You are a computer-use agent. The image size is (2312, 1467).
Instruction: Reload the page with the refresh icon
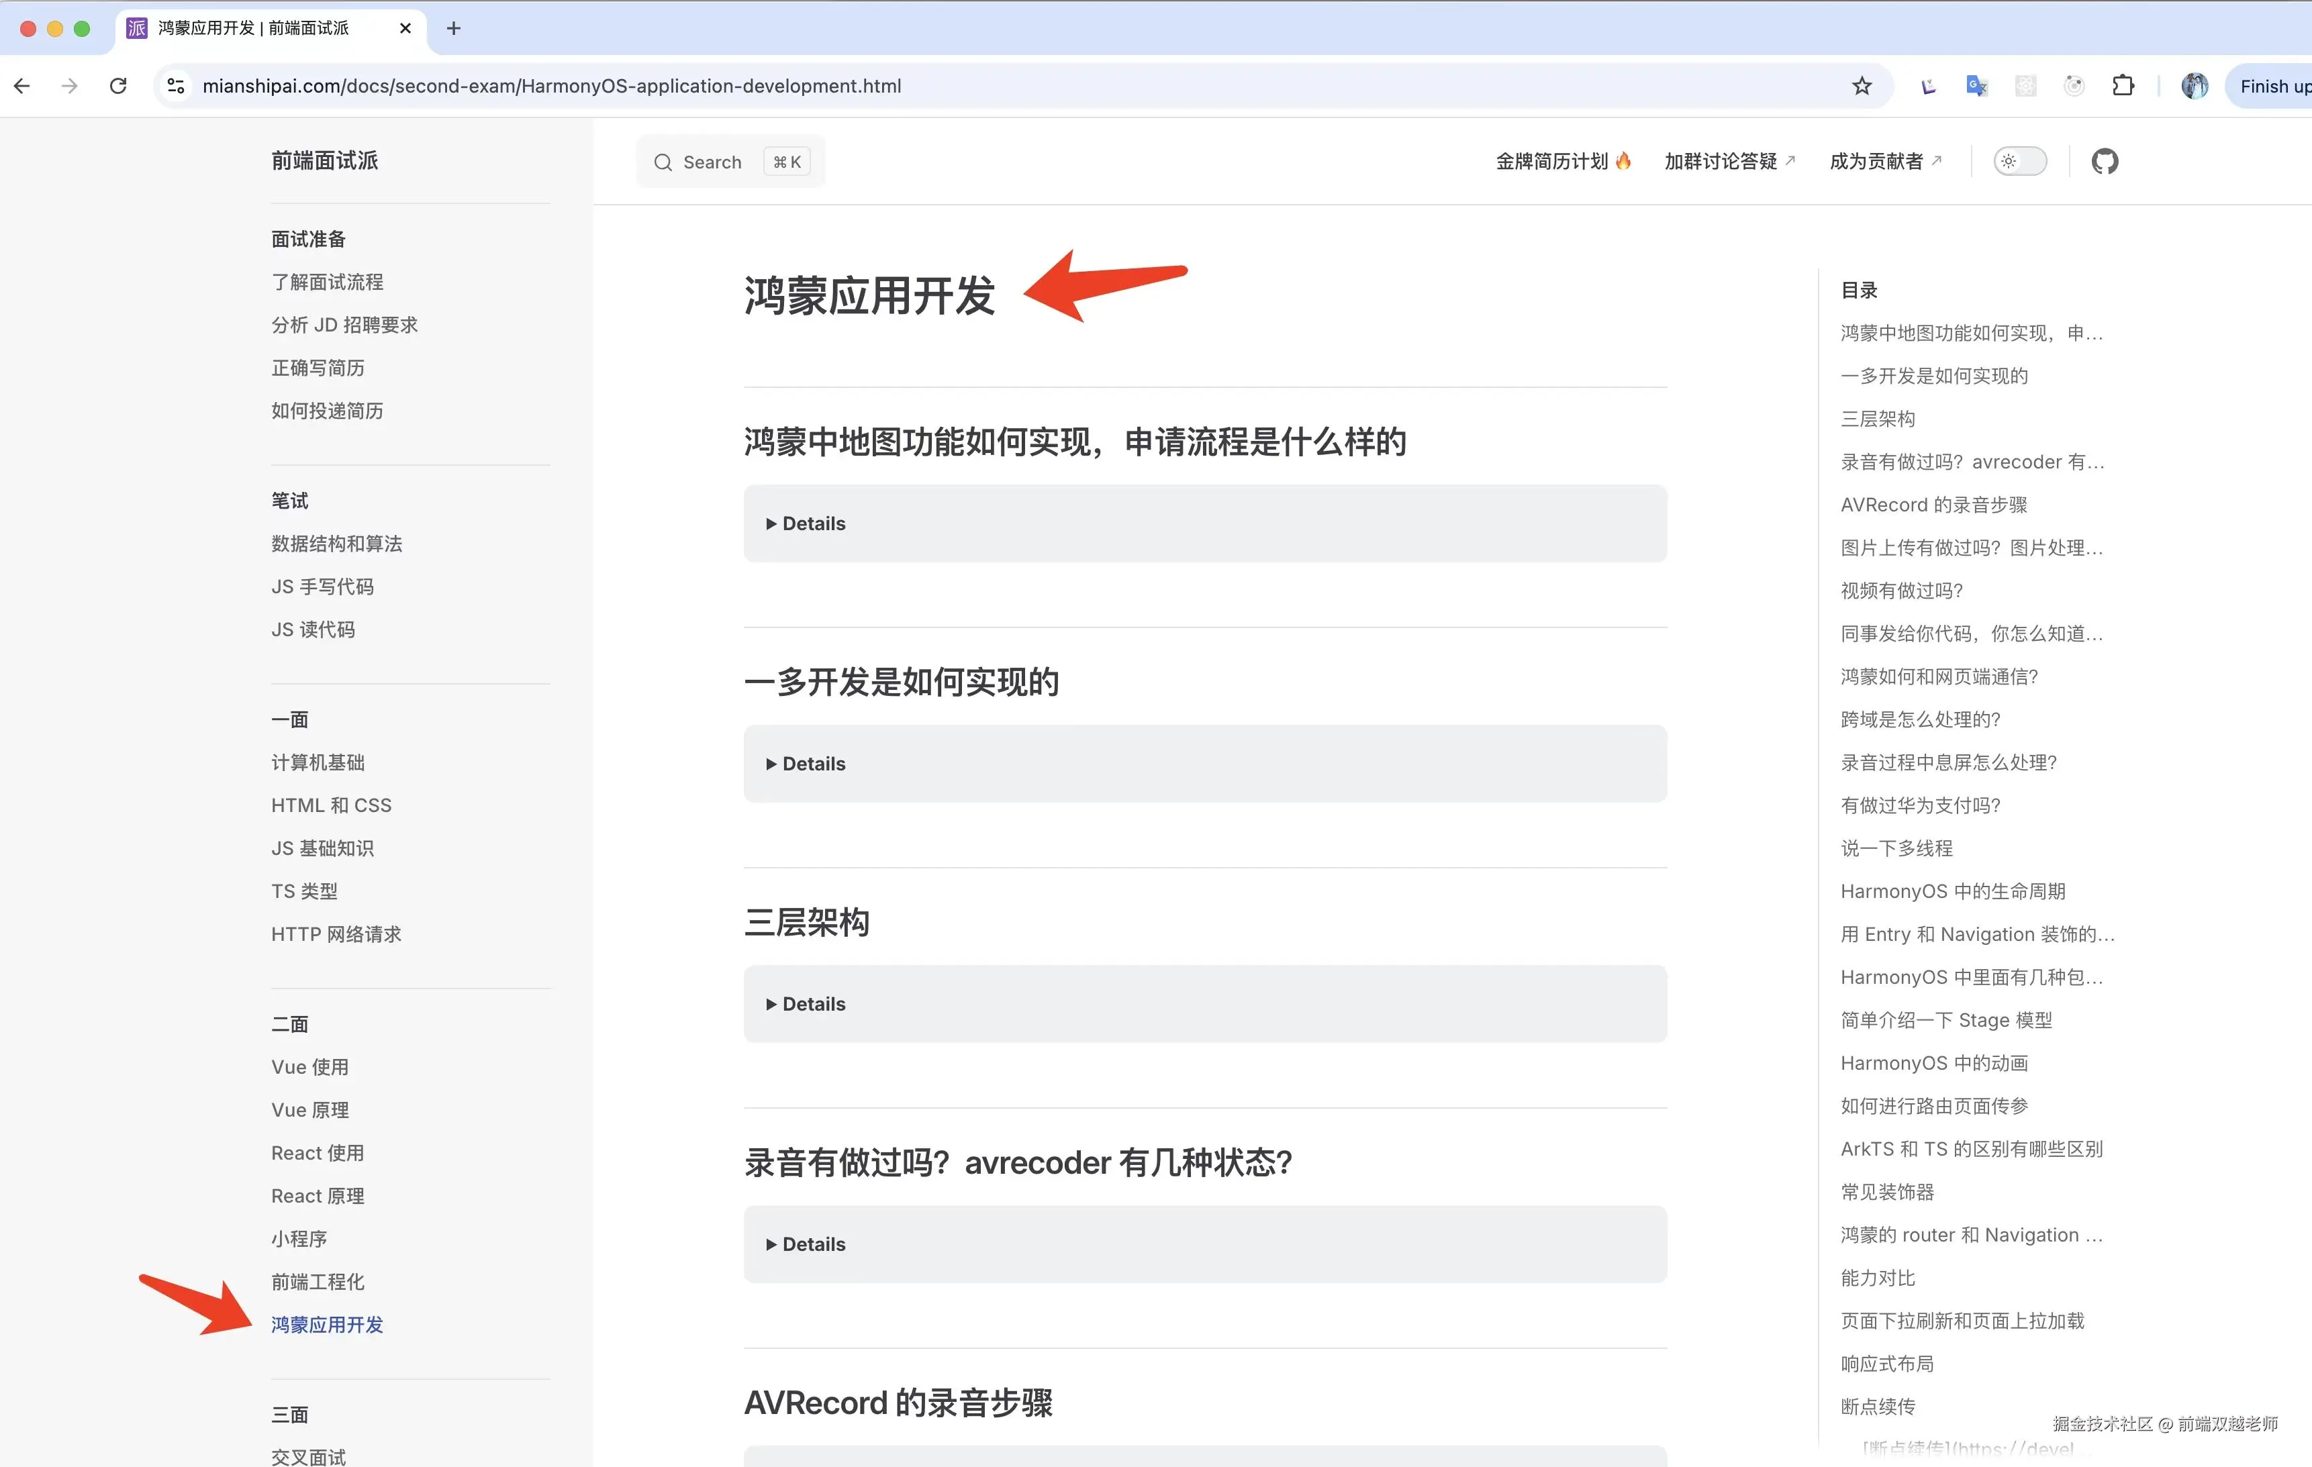pos(118,85)
